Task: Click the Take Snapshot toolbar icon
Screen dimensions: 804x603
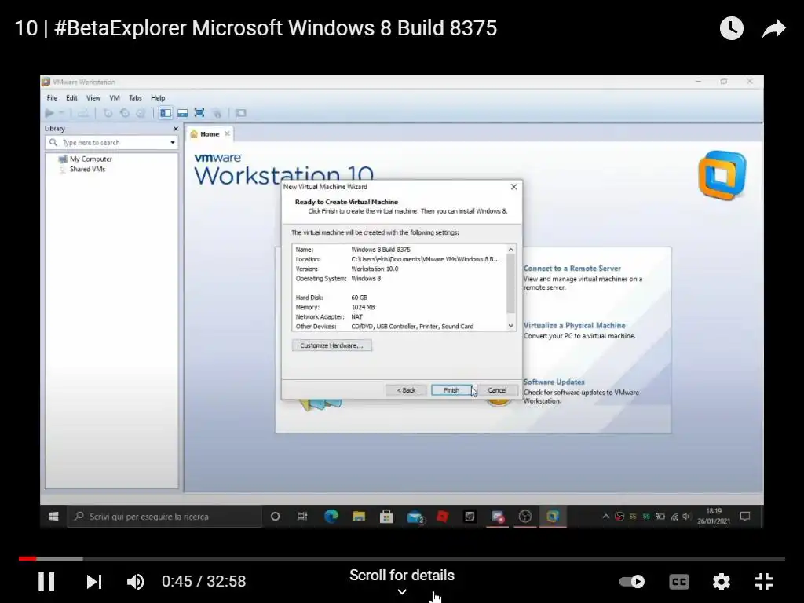Action: pos(108,113)
